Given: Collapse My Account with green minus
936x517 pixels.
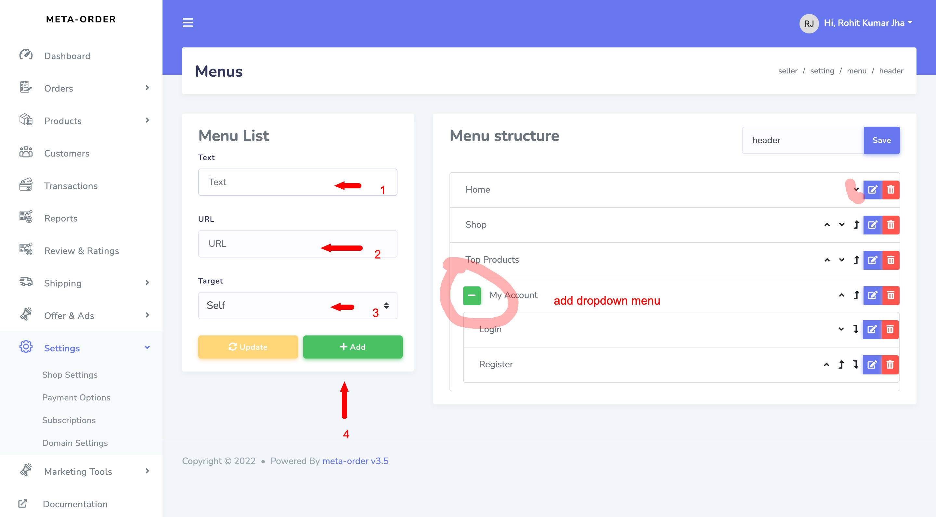Looking at the screenshot, I should (472, 295).
